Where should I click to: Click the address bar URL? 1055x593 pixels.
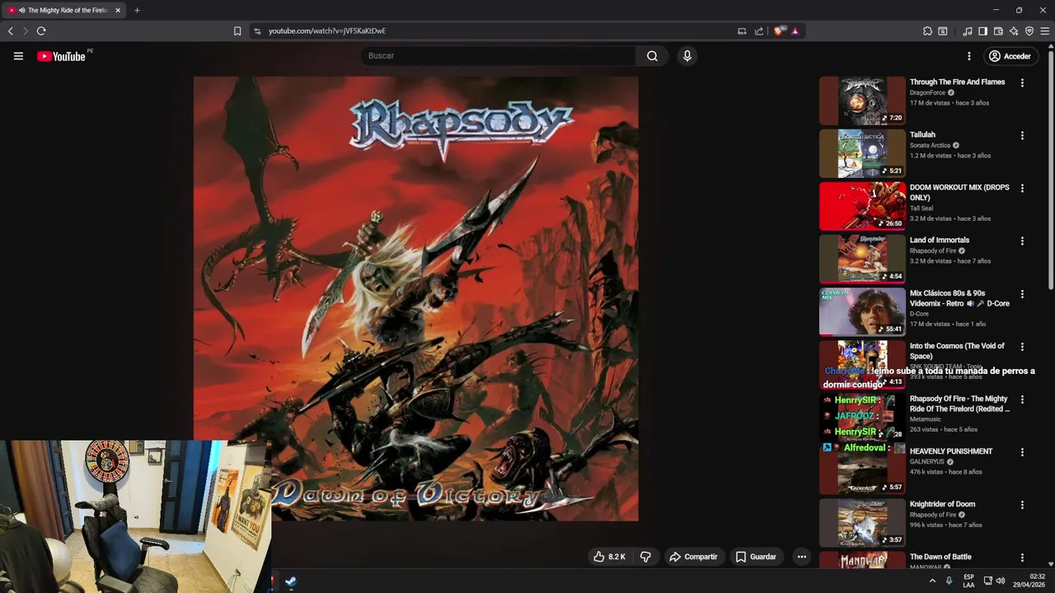pos(327,30)
